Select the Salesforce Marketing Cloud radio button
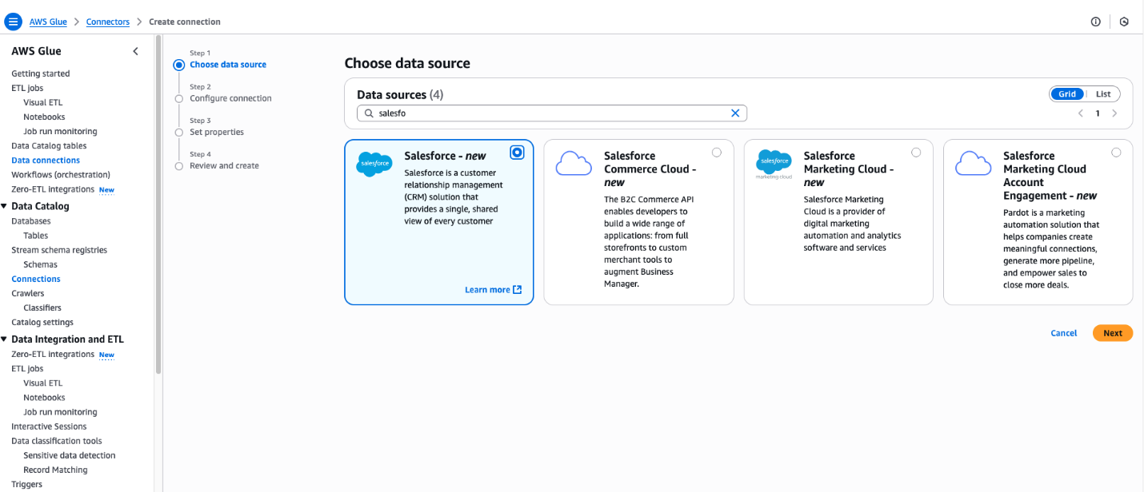The height and width of the screenshot is (492, 1144). click(x=916, y=152)
